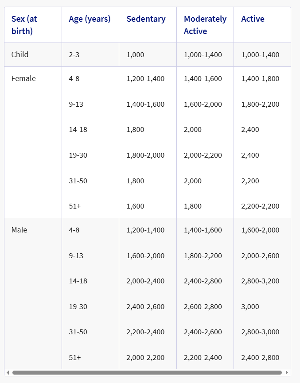Select Male 19-30 active value 3,000
Image resolution: width=300 pixels, height=383 pixels.
(x=250, y=306)
